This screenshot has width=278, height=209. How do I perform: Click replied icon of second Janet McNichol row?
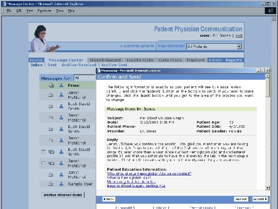[x=51, y=118]
